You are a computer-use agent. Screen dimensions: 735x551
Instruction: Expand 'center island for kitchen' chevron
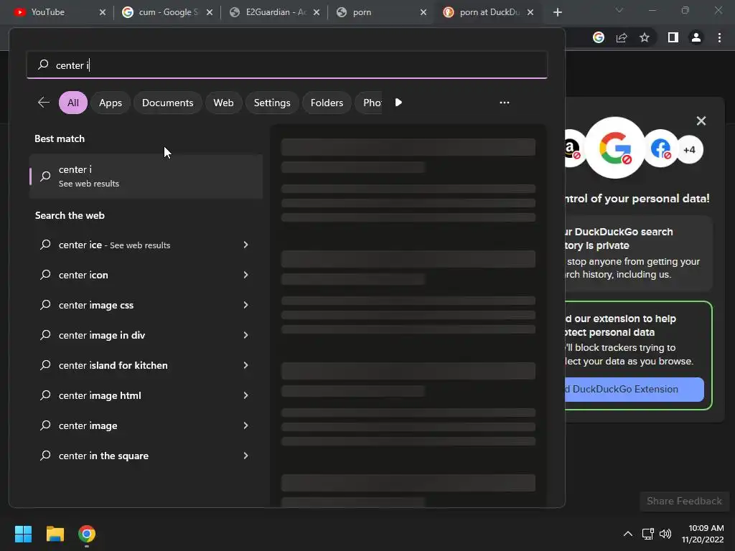[x=245, y=365]
